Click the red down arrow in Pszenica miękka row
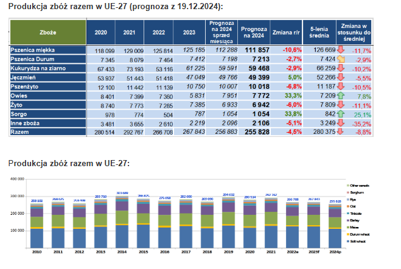The height and width of the screenshot is (269, 401). 342,51
